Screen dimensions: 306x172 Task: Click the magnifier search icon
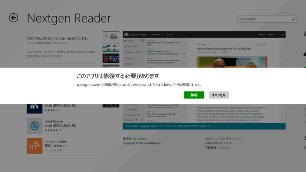(293, 19)
